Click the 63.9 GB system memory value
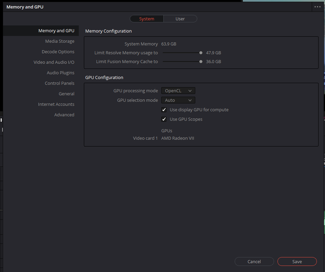Viewport: 325px width, 272px height. pyautogui.click(x=169, y=44)
